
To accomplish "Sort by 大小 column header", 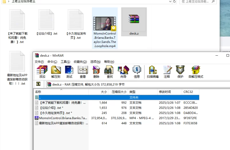I will point(98,92).
